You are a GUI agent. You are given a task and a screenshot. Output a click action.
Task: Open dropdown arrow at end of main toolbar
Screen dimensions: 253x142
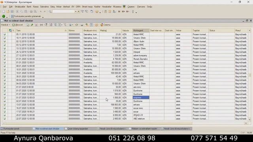pyautogui.click(x=136, y=12)
